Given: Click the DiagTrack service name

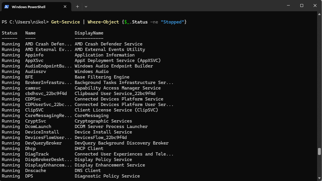Looking at the screenshot, I should (x=37, y=154).
